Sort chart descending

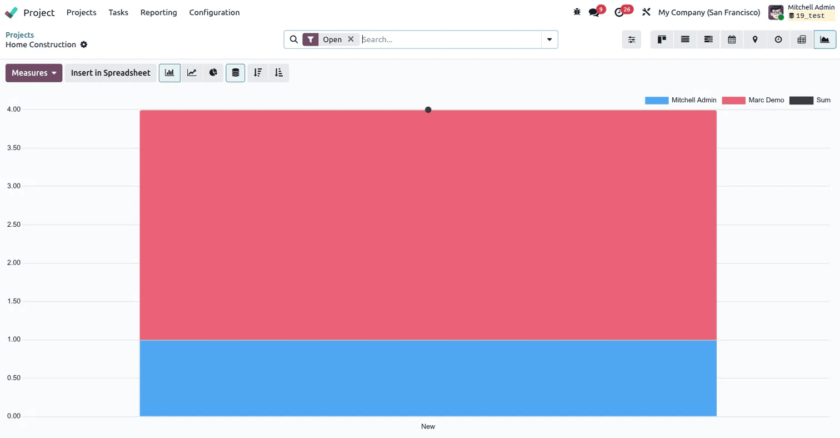pyautogui.click(x=258, y=73)
